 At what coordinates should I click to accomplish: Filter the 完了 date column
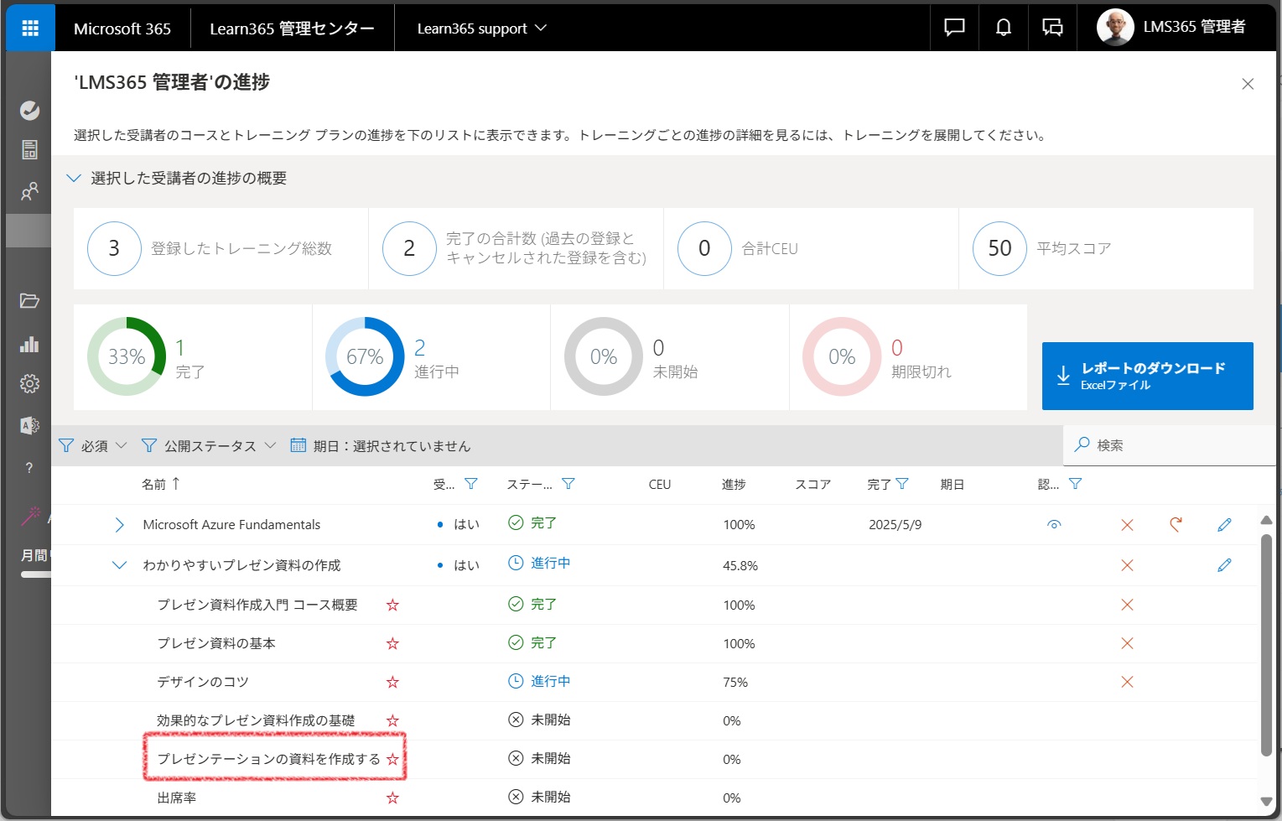click(x=902, y=484)
